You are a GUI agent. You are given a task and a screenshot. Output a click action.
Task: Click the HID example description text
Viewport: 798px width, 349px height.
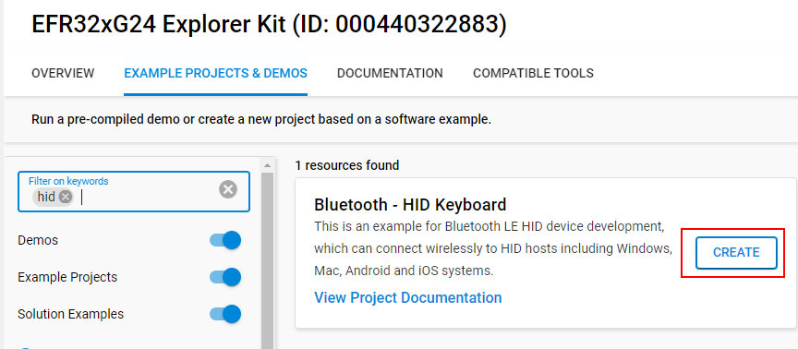pyautogui.click(x=492, y=248)
